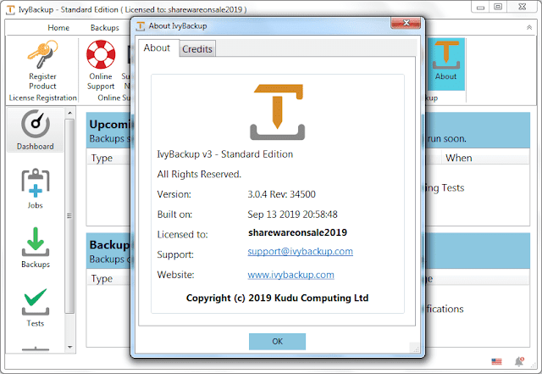This screenshot has height=374, width=542.
Task: Click the version 3.0.4 Rev: 34500 text
Action: (x=281, y=194)
